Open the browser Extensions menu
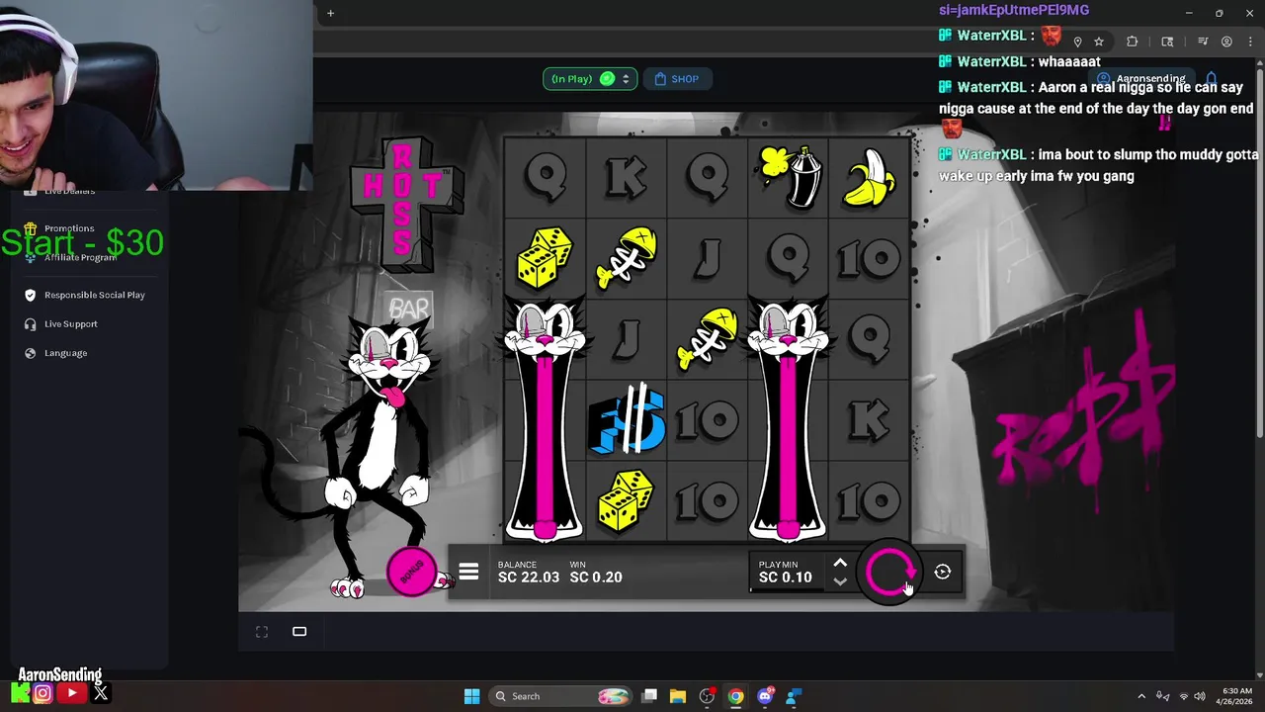Viewport: 1265px width, 712px height. 1133,42
